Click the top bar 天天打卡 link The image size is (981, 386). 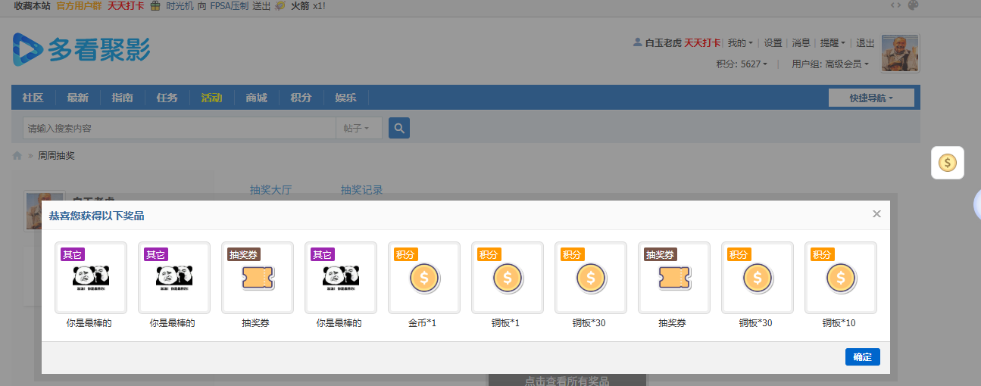[126, 5]
